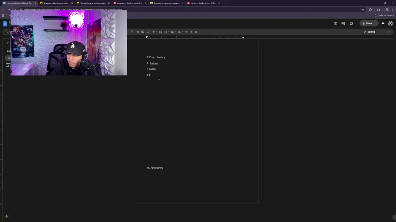Open the Google account avatar
396x222 pixels.
pos(390,23)
